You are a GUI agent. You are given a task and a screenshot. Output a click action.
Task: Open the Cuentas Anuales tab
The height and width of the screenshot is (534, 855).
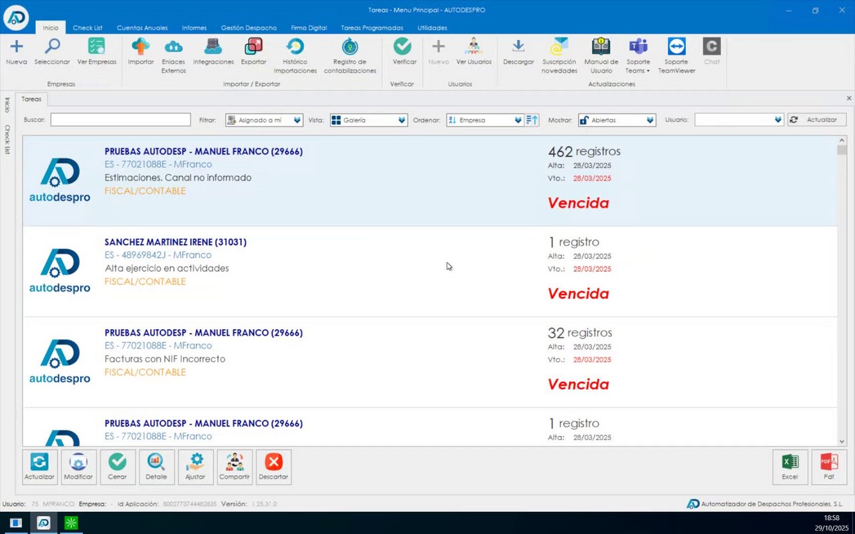click(142, 28)
